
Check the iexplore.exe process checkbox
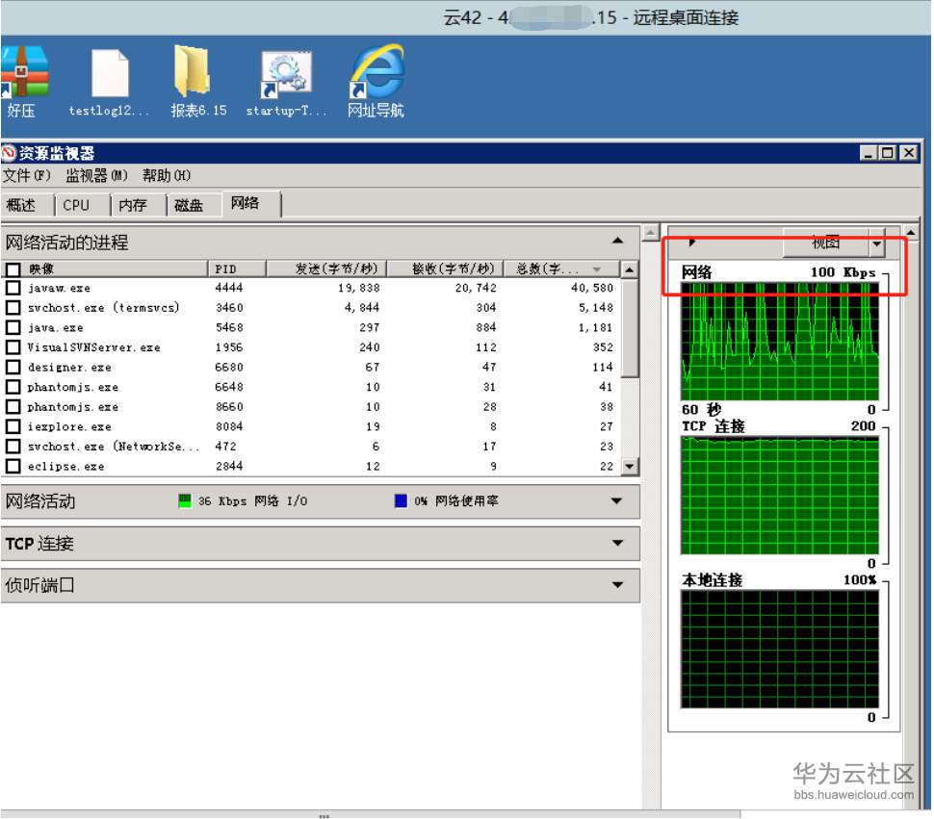[13, 426]
